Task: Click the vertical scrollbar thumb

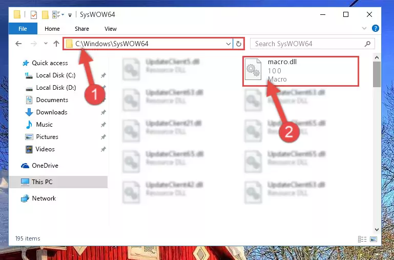Action: pos(377,74)
